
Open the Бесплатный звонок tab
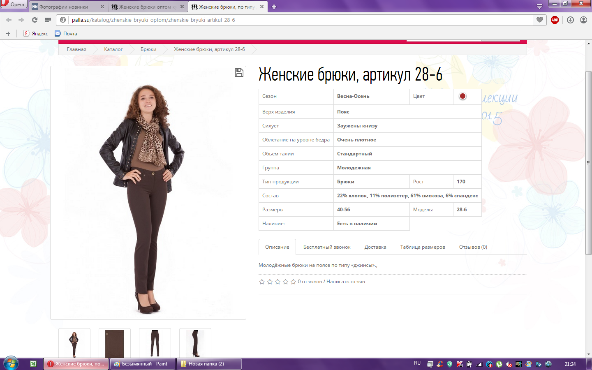(327, 247)
